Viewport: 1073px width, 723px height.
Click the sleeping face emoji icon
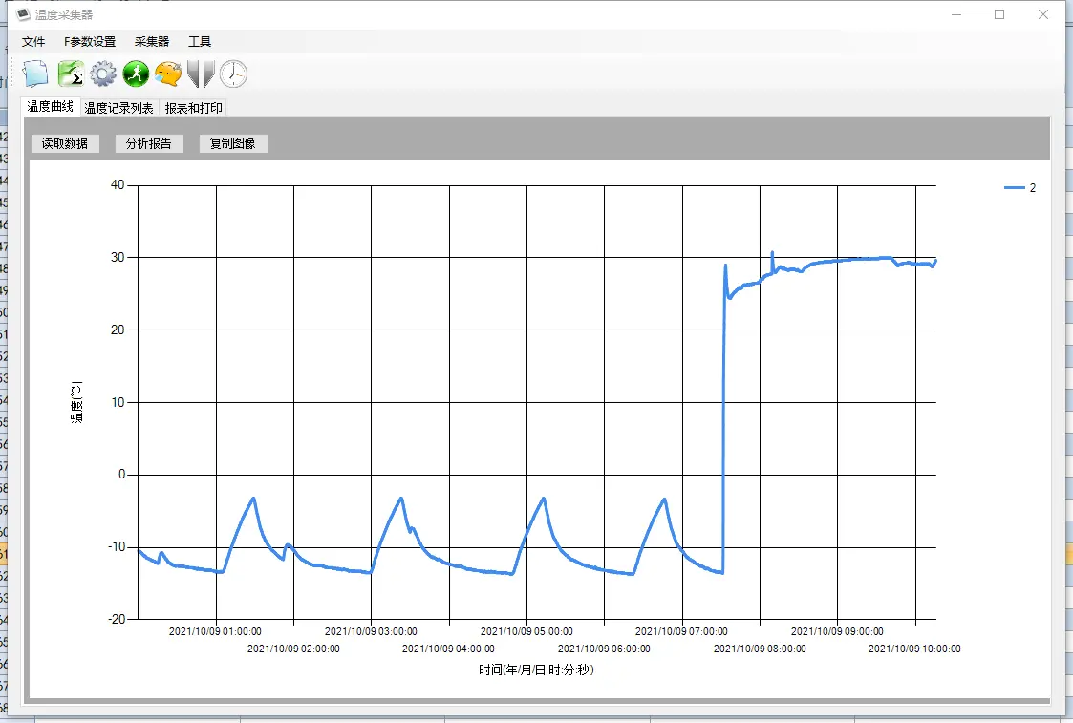pyautogui.click(x=168, y=74)
